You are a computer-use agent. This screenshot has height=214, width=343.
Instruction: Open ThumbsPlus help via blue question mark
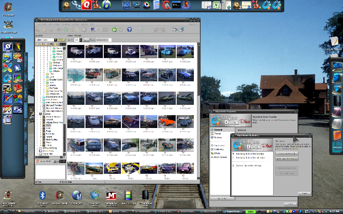(129, 30)
